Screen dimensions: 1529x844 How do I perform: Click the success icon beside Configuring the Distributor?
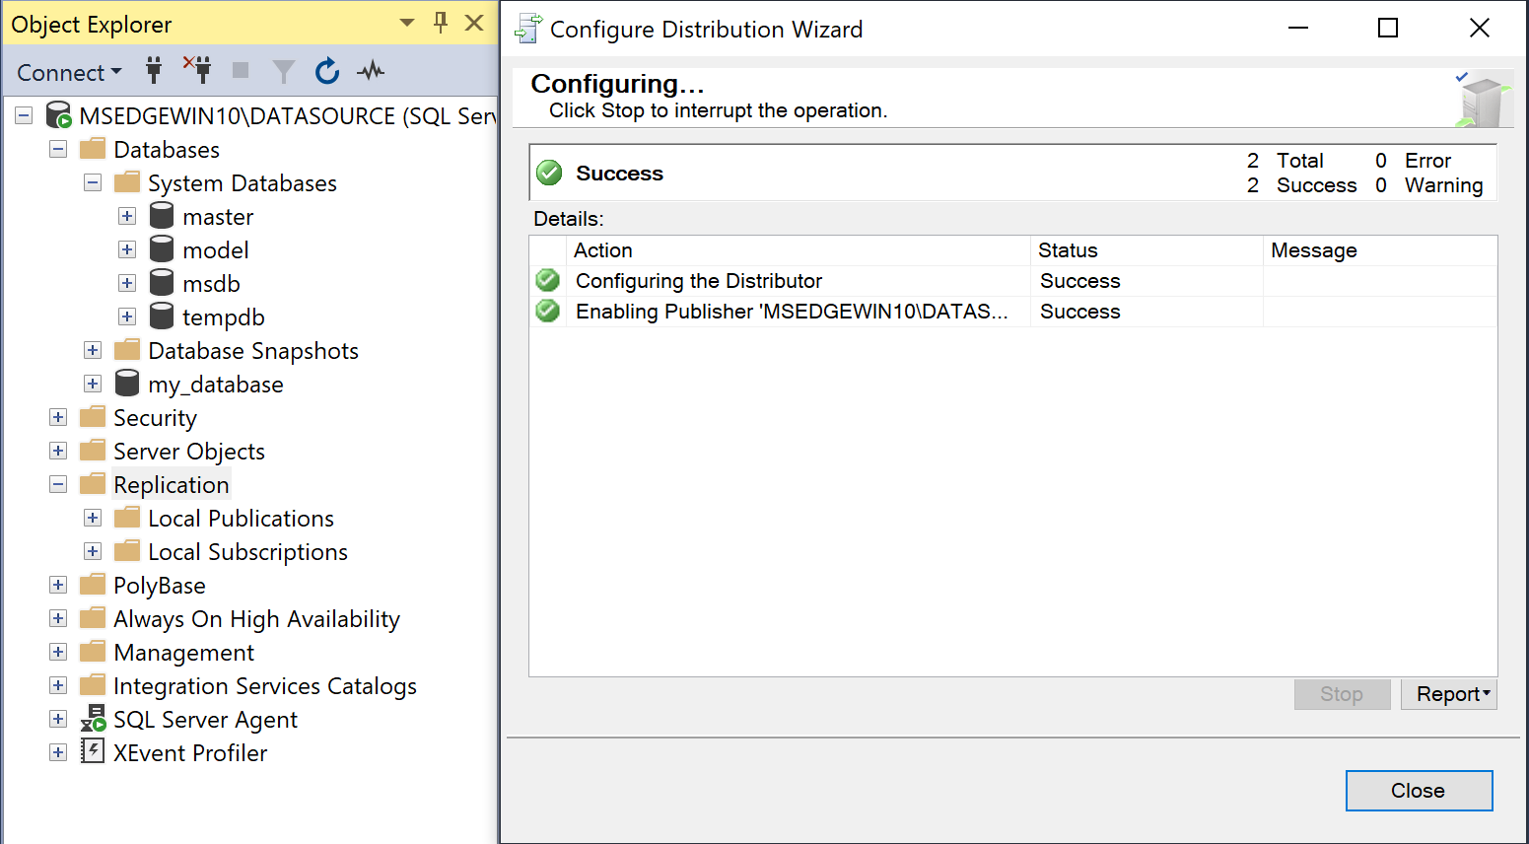tap(548, 280)
